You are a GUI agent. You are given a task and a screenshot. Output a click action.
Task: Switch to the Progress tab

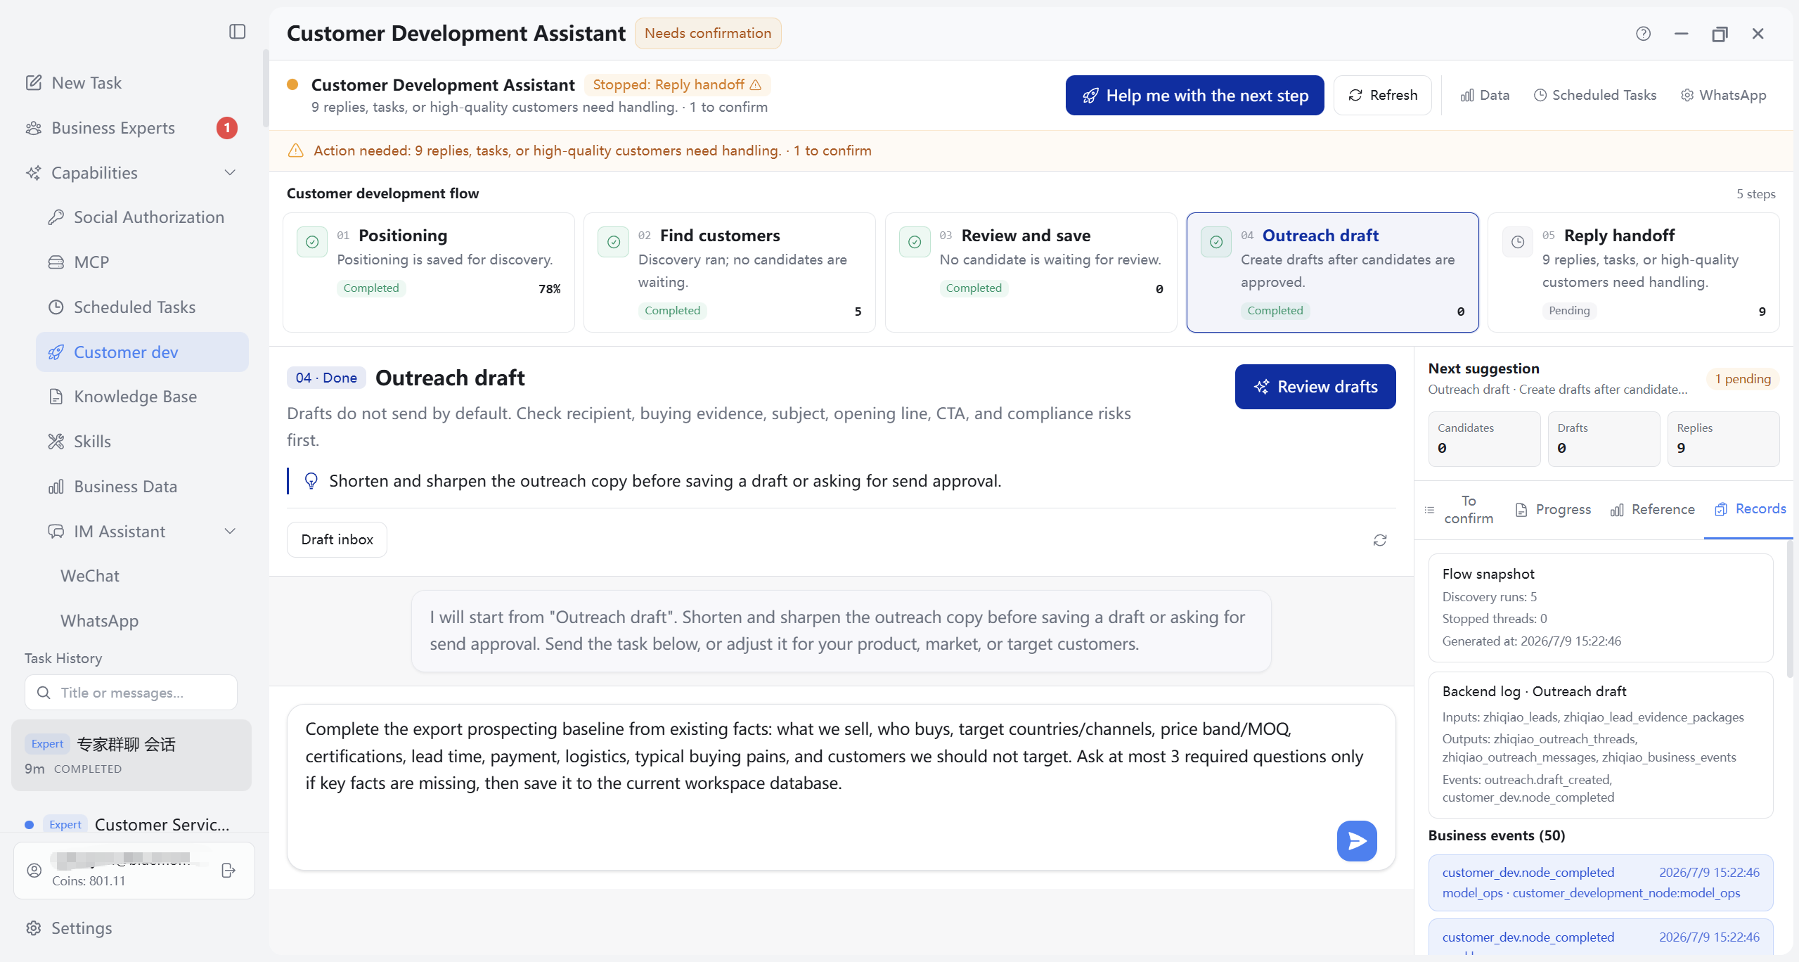coord(1553,510)
